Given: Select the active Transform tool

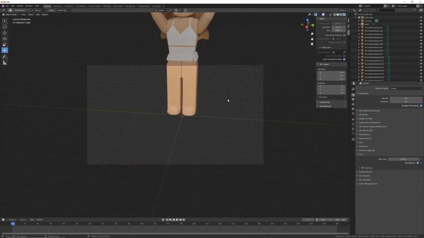Looking at the screenshot, I should (x=5, y=50).
